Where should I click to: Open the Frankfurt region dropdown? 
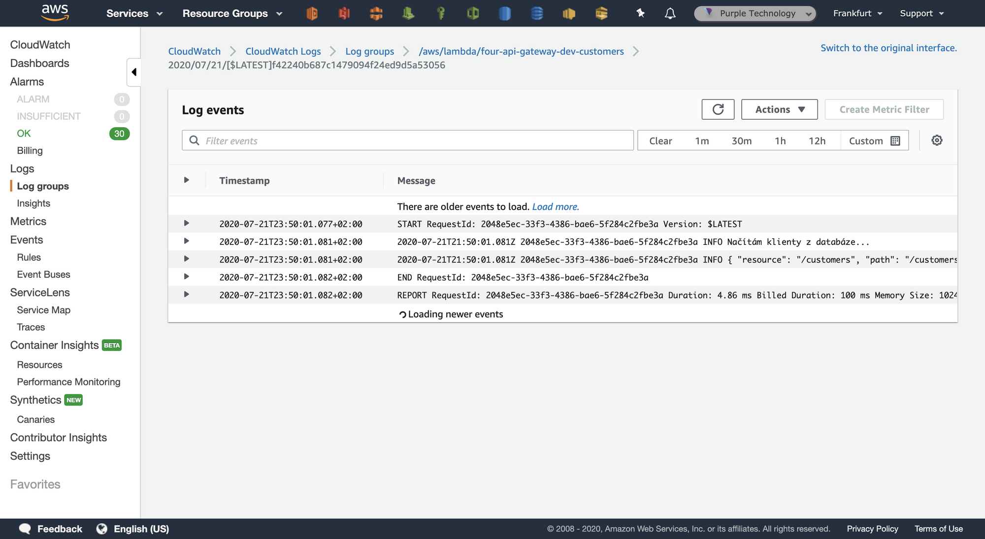pyautogui.click(x=857, y=13)
